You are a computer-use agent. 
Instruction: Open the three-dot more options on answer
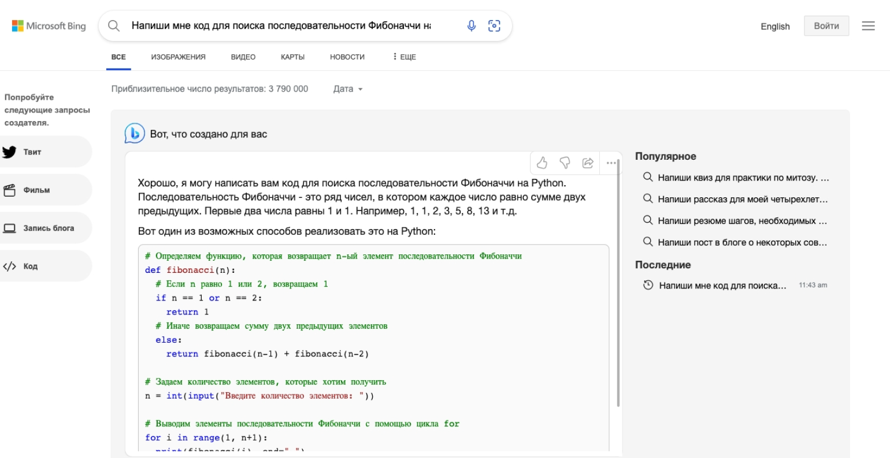pos(610,163)
